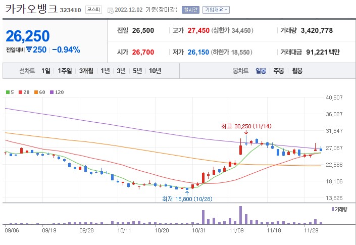Click the opening price 26,700

[x=143, y=52]
